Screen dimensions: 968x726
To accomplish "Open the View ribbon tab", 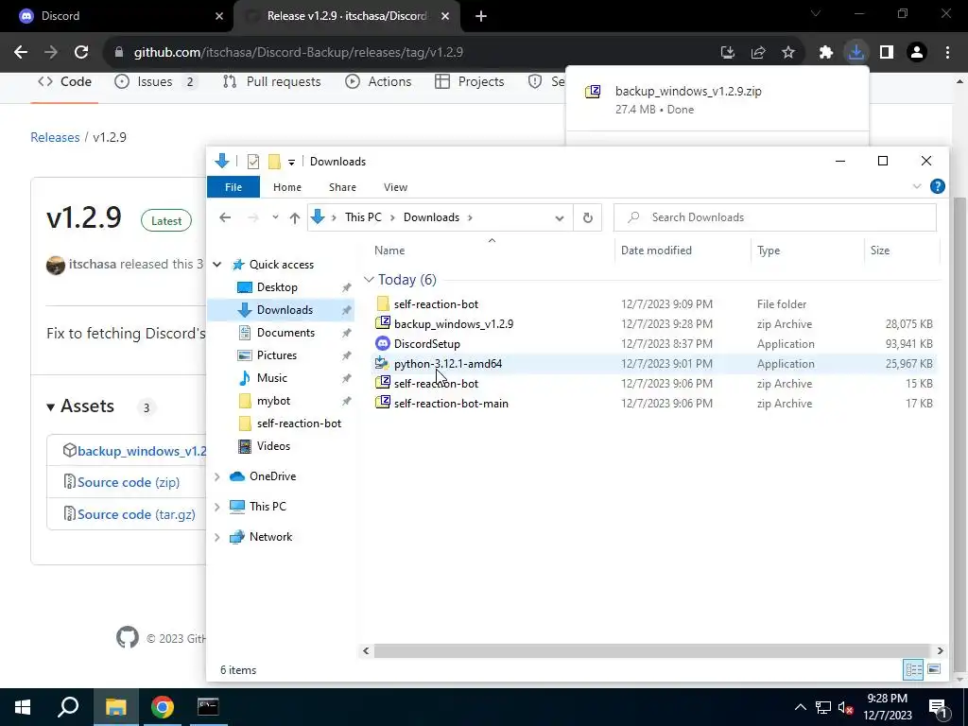I will [396, 187].
